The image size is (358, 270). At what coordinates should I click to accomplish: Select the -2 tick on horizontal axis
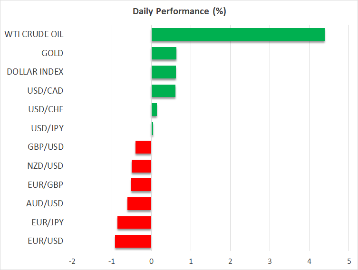[x=72, y=261]
